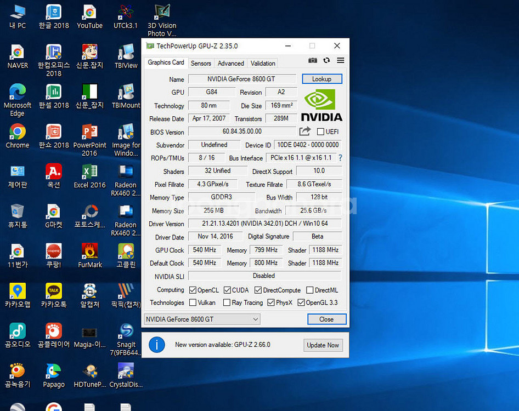Click the Update Now button

(x=323, y=345)
